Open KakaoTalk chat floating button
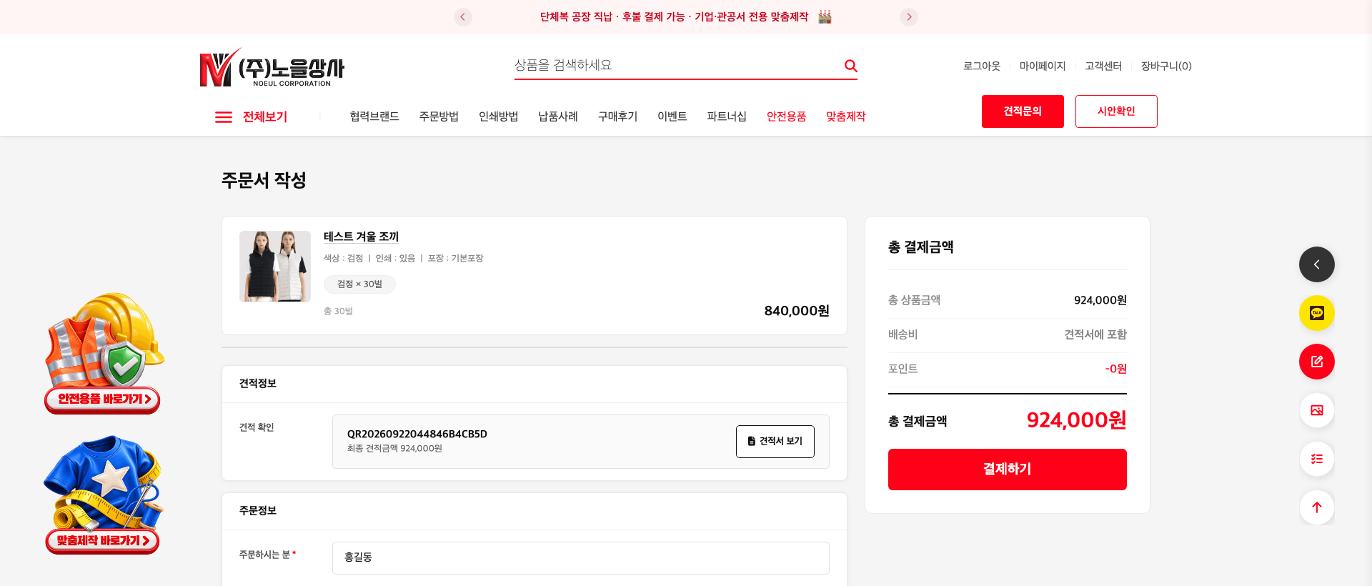The width and height of the screenshot is (1372, 586). [1317, 313]
